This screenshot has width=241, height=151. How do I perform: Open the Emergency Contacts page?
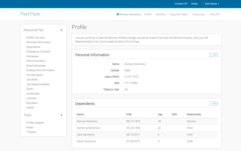[38, 51]
